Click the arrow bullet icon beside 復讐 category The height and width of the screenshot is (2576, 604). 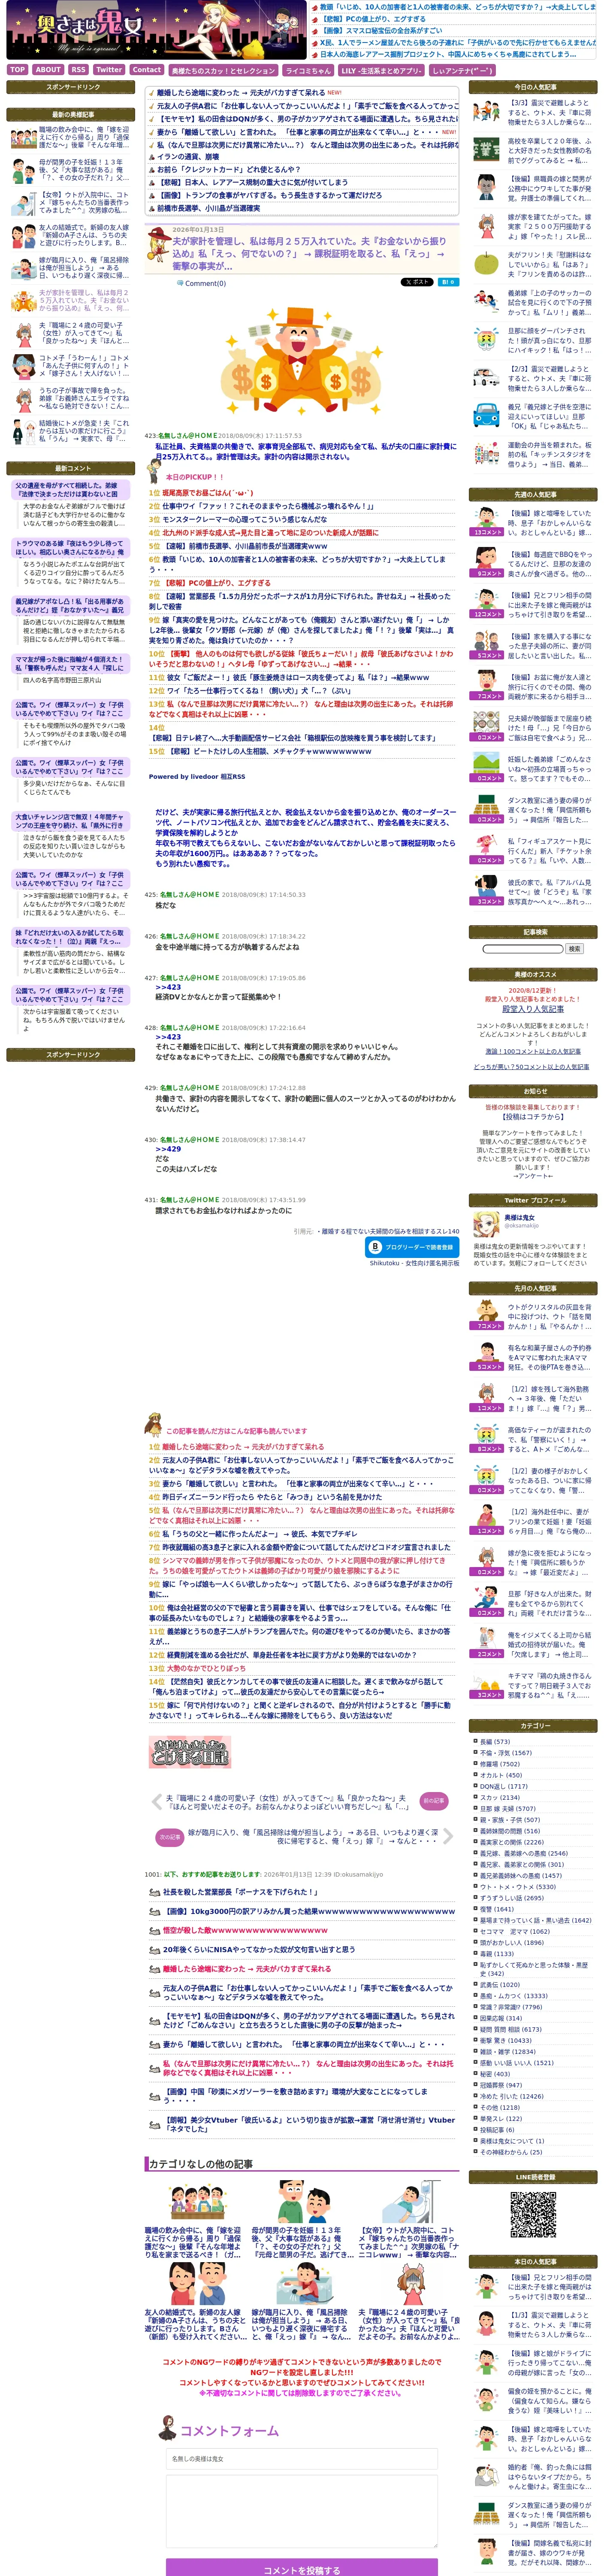[x=475, y=1909]
